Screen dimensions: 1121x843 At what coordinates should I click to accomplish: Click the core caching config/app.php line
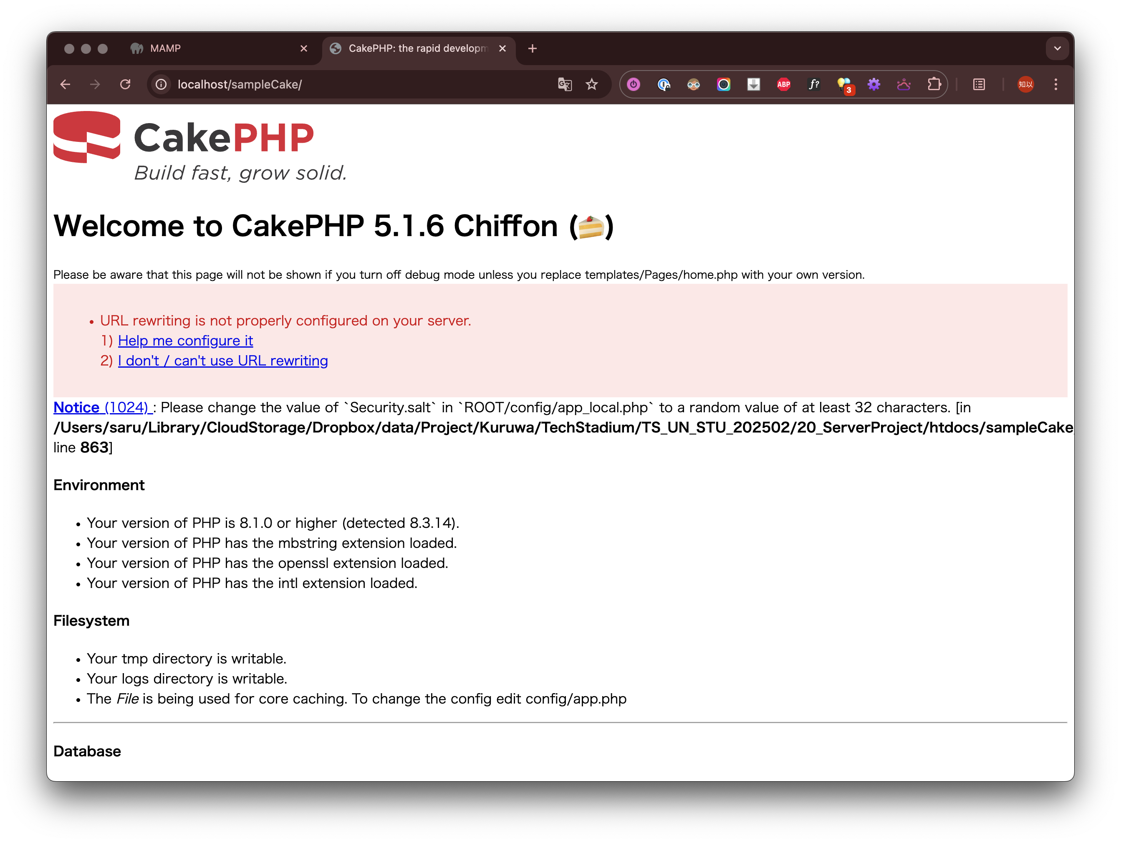click(x=356, y=699)
